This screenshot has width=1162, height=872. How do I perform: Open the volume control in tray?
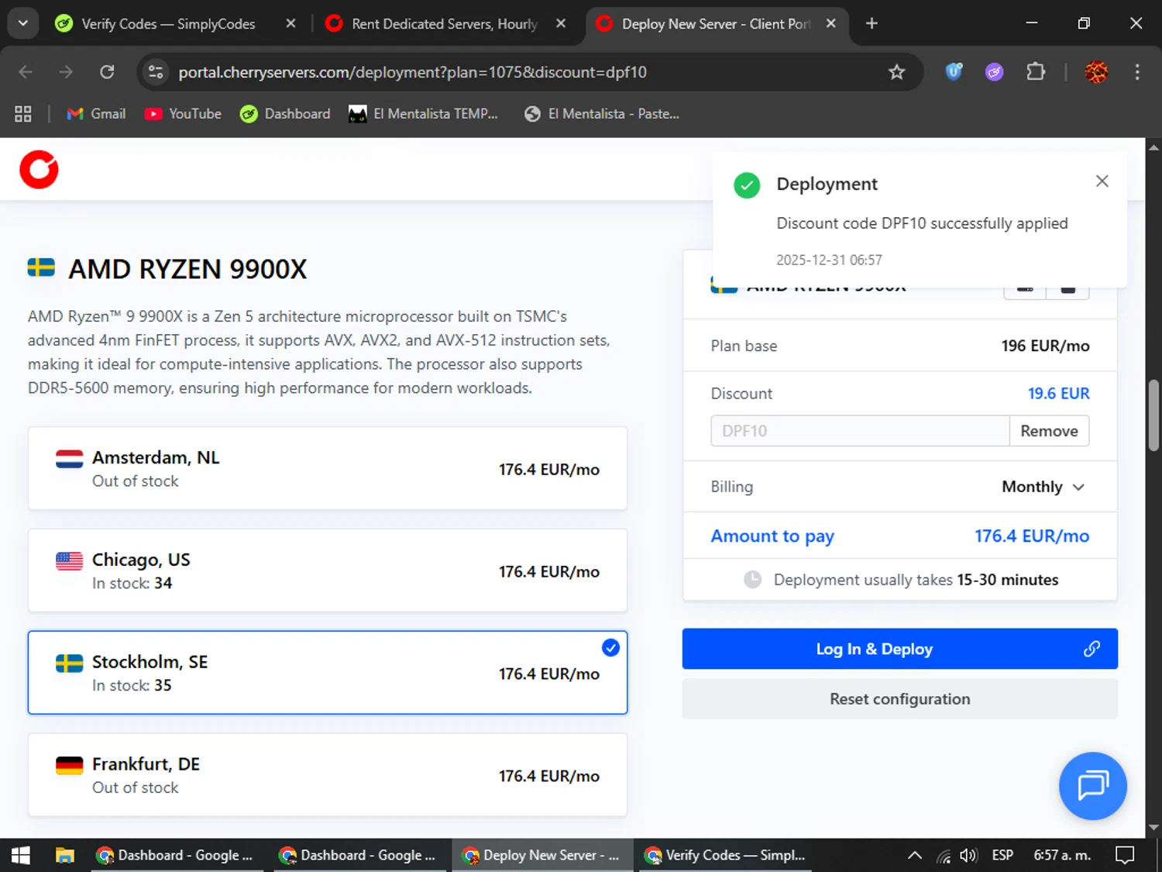[x=968, y=856]
